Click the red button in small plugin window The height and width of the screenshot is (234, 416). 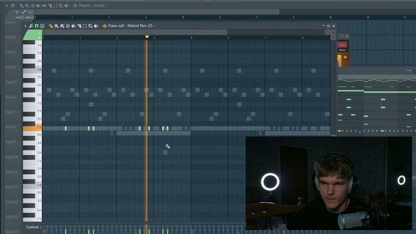coord(342,45)
